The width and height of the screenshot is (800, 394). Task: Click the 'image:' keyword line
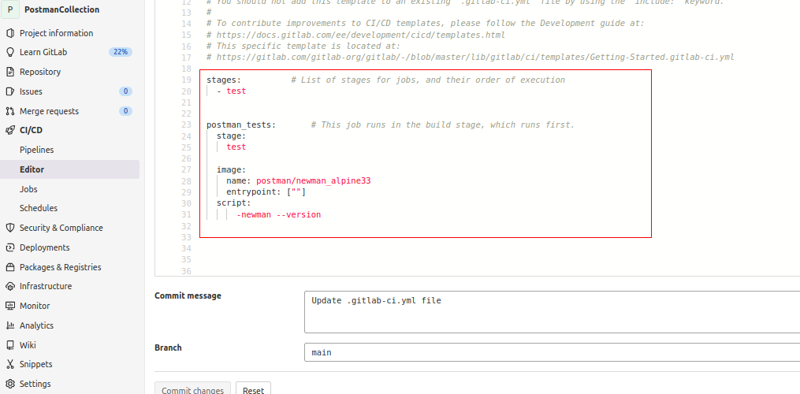tap(231, 170)
